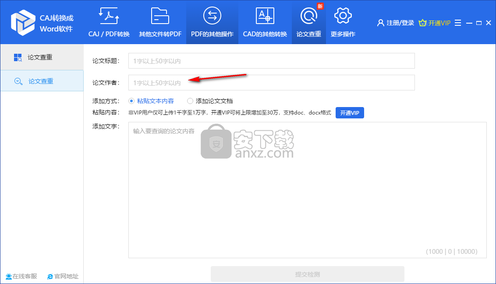Screen dimensions: 496x284
Task: Click the VIP crown icon
Action: point(422,23)
